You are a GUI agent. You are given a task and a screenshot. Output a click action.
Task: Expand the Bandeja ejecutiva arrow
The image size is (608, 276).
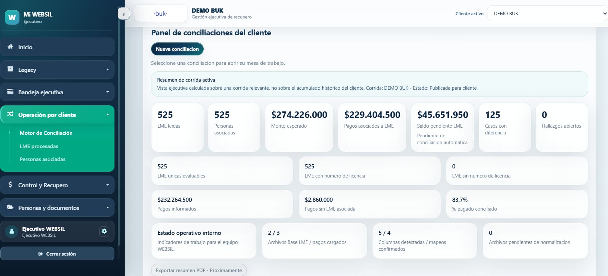(x=108, y=92)
